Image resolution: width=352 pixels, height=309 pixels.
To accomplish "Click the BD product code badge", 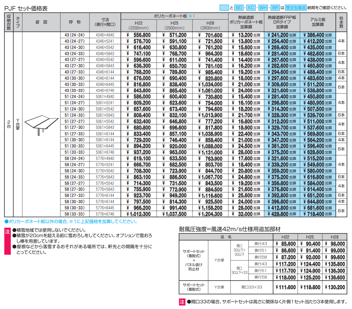I will 238,8.
